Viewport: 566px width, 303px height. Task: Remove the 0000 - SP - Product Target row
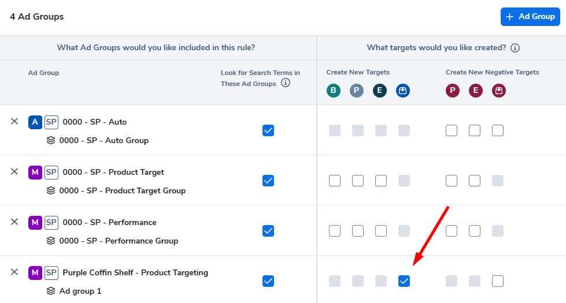[x=14, y=171]
